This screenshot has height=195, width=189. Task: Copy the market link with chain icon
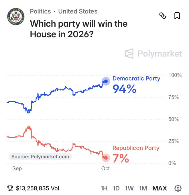[163, 16]
